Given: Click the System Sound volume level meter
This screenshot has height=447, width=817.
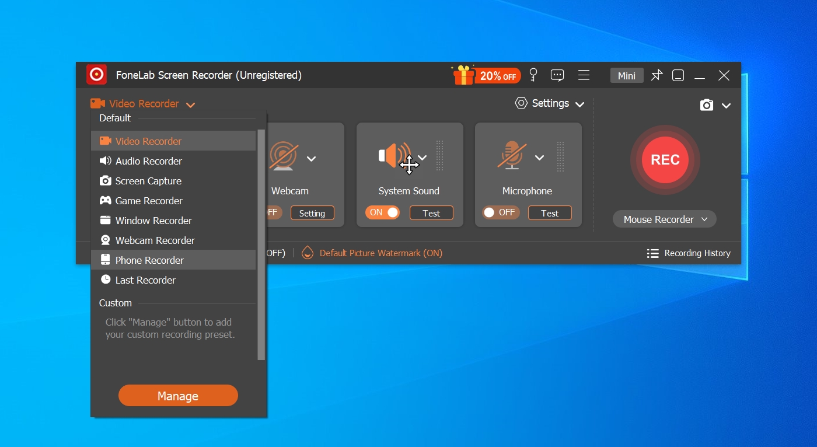Looking at the screenshot, I should coord(439,156).
